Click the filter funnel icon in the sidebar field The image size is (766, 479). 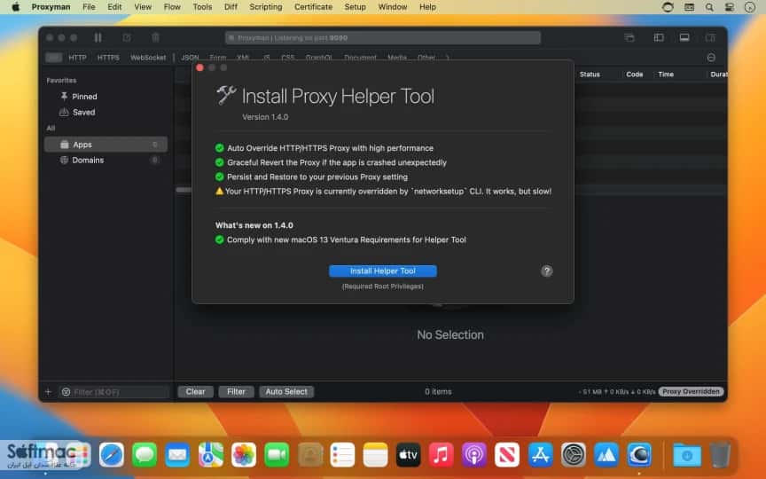[66, 392]
